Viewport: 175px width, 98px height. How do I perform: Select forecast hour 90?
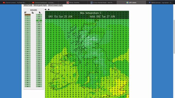(39, 67)
